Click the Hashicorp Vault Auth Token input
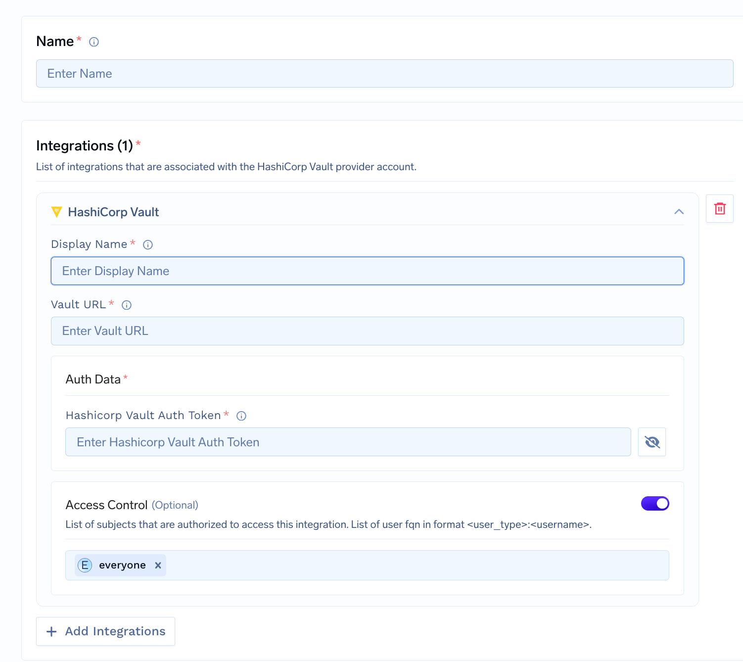The height and width of the screenshot is (662, 743). 348,442
